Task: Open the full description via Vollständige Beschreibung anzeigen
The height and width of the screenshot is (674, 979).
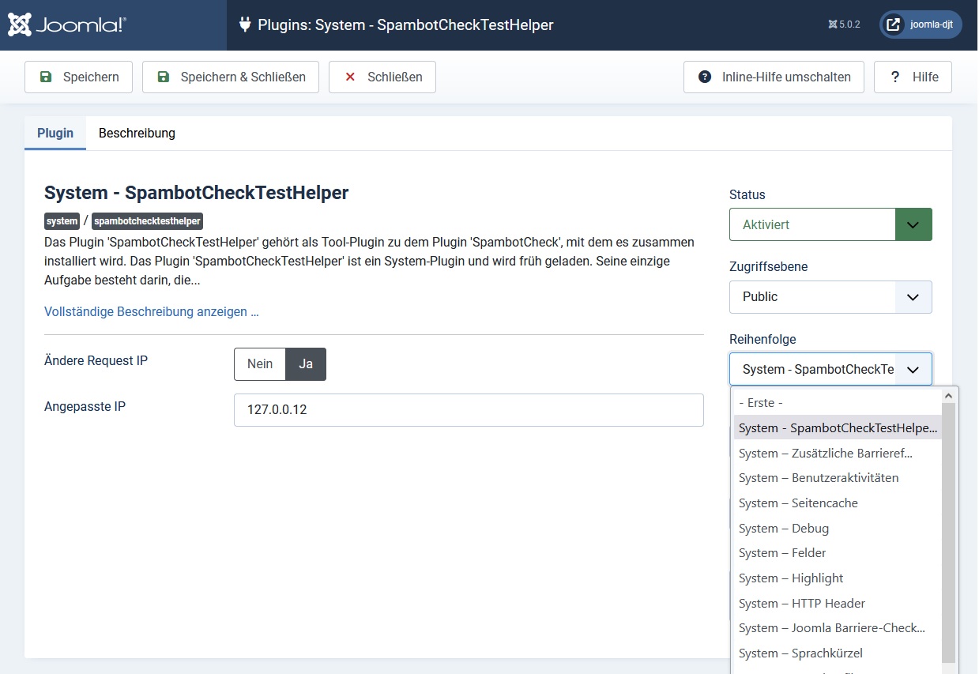Action: 151,311
